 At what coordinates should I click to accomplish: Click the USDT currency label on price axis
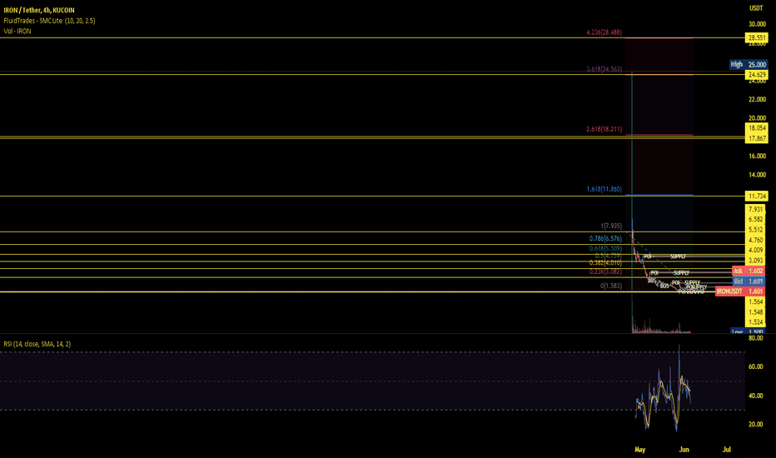756,8
